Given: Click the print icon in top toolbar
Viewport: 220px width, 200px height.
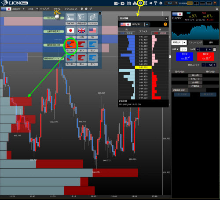Looking at the screenshot, I should (x=135, y=3).
